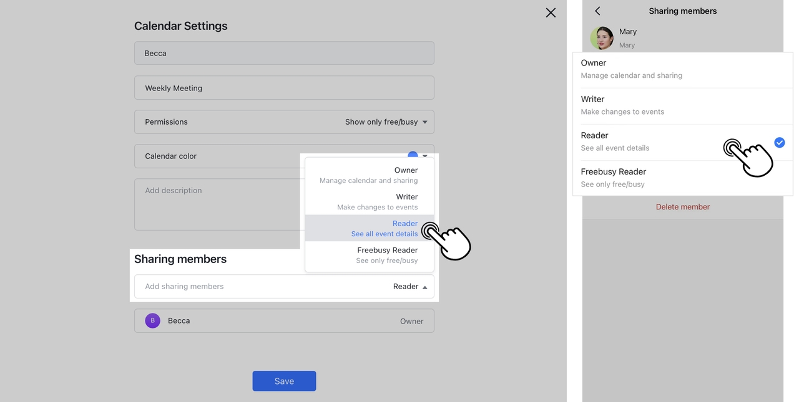Expand the Calendar color dropdown
This screenshot has height=402, width=799.
pos(425,156)
